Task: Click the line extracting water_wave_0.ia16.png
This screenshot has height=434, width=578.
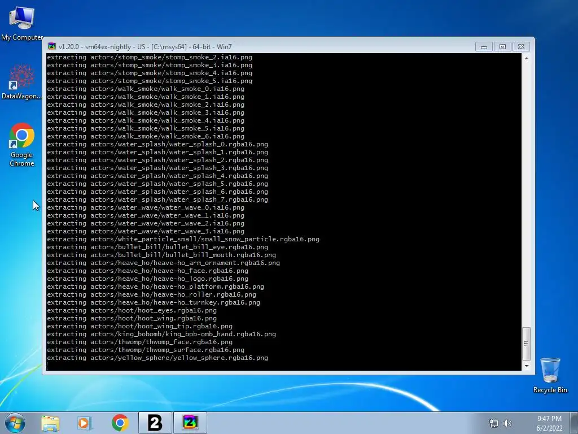Action: (146, 207)
